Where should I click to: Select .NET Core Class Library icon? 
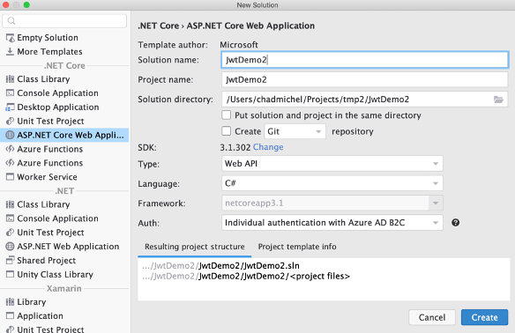click(11, 79)
